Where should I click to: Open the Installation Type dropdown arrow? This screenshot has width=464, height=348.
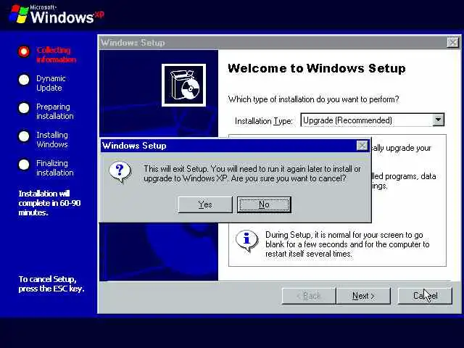pyautogui.click(x=438, y=120)
